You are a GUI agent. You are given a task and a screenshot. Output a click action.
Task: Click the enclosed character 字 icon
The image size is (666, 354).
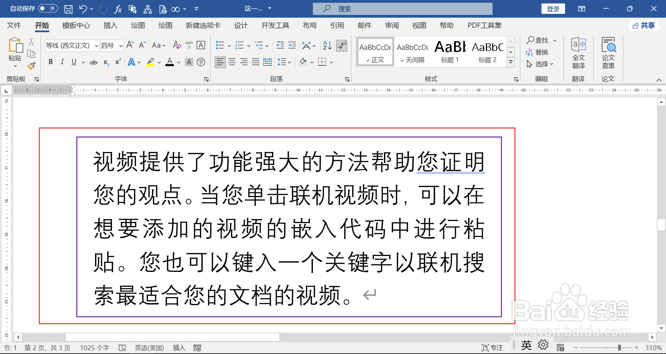pyautogui.click(x=201, y=62)
